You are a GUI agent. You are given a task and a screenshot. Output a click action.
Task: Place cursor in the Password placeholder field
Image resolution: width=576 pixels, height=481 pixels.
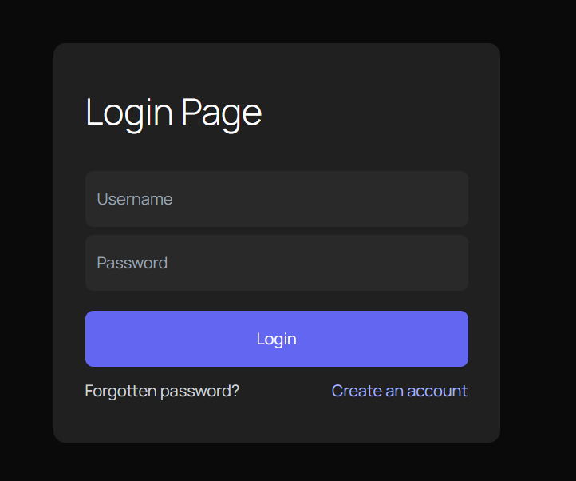point(276,263)
